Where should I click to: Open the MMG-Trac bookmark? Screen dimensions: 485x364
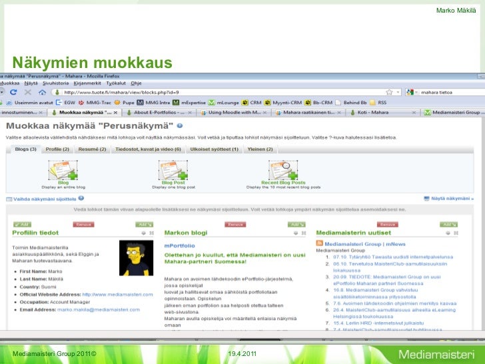click(95, 103)
